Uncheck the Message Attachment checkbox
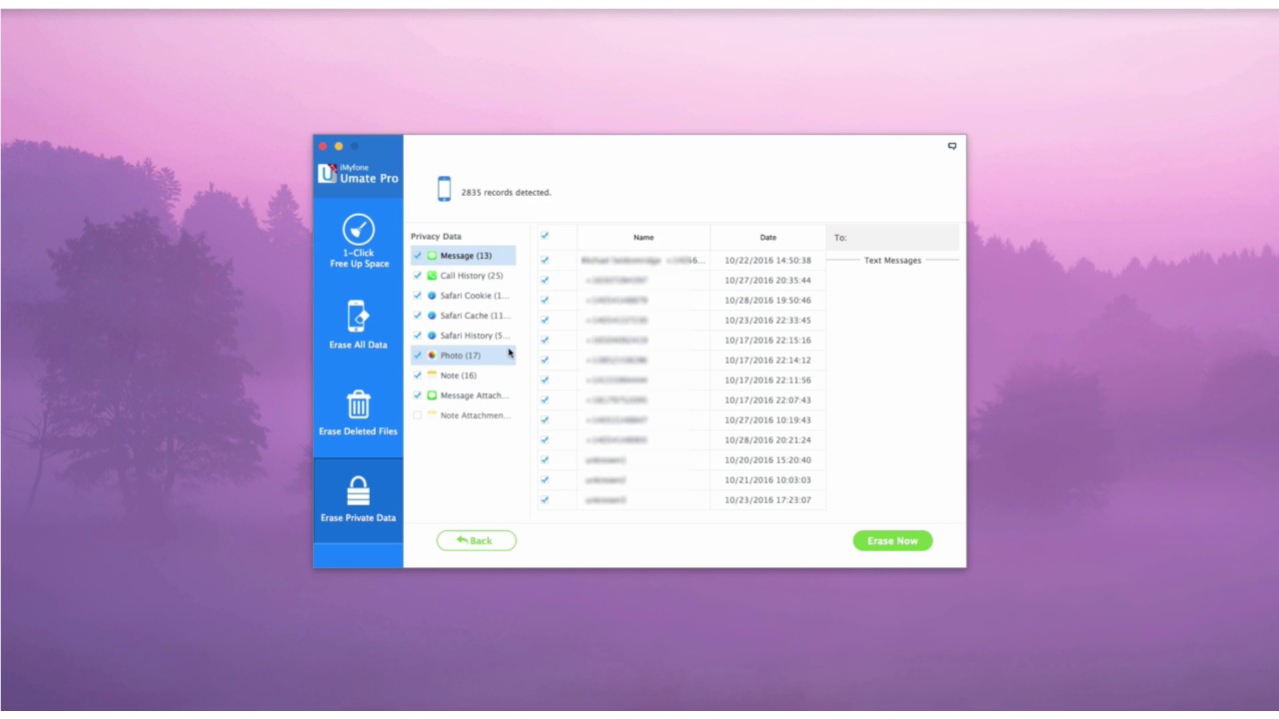 tap(418, 395)
